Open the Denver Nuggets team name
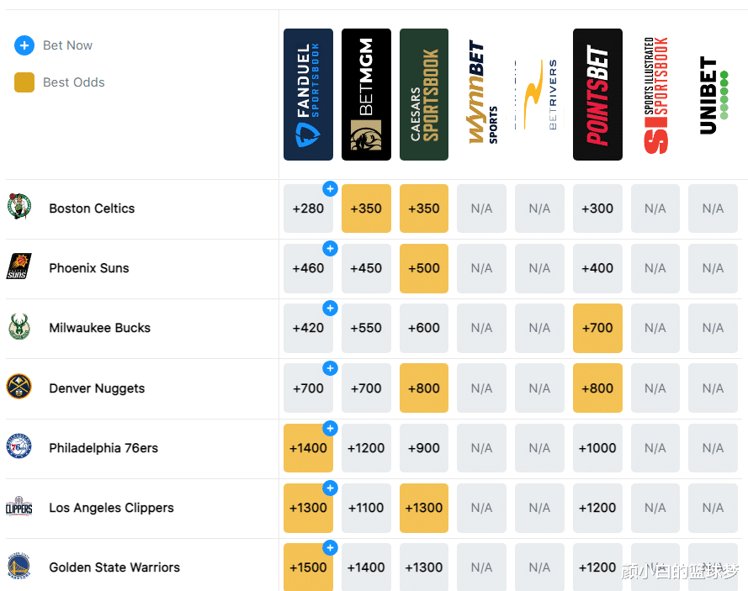This screenshot has height=591, width=748. click(x=97, y=388)
